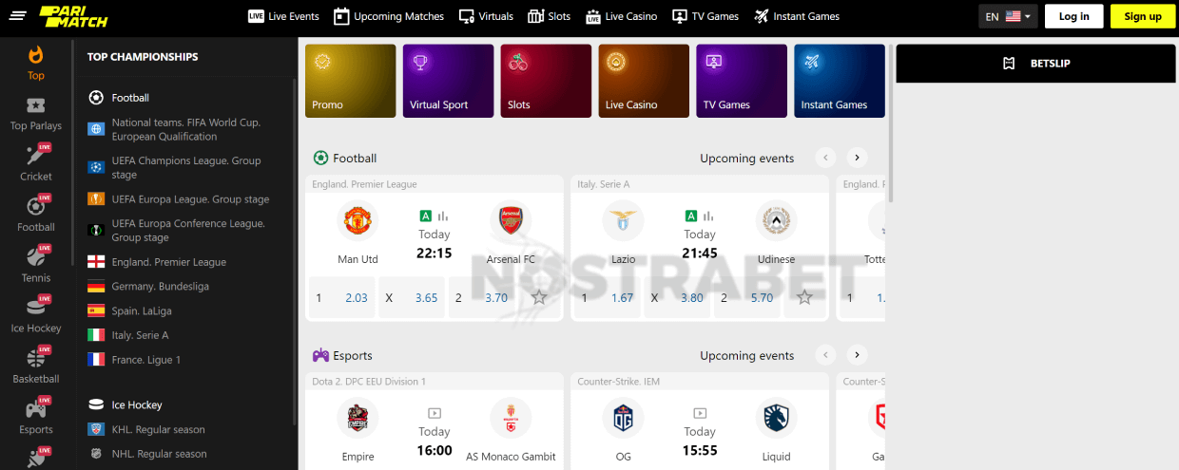Click the Sign up button
Image resolution: width=1179 pixels, height=470 pixels.
point(1142,16)
